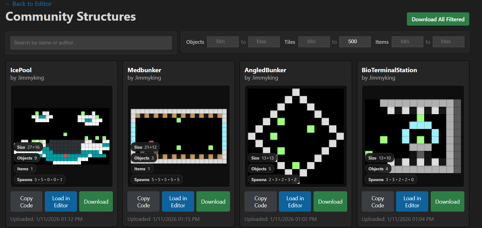Set the Tiles minimum filter field
The image size is (482, 228).
[314, 42]
